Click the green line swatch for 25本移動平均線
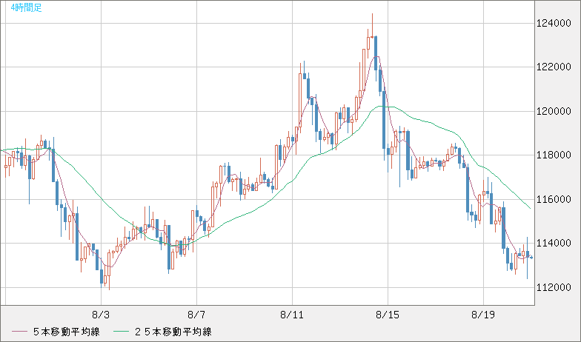Image resolution: width=581 pixels, height=342 pixels. 122,332
